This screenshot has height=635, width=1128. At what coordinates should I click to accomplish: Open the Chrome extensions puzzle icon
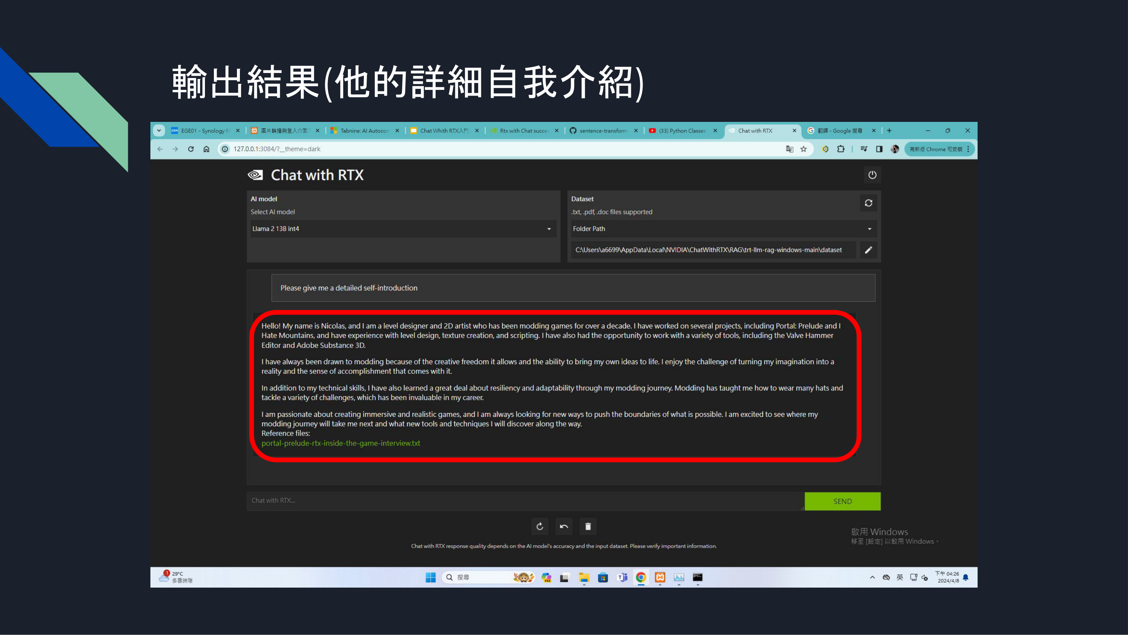pyautogui.click(x=841, y=149)
